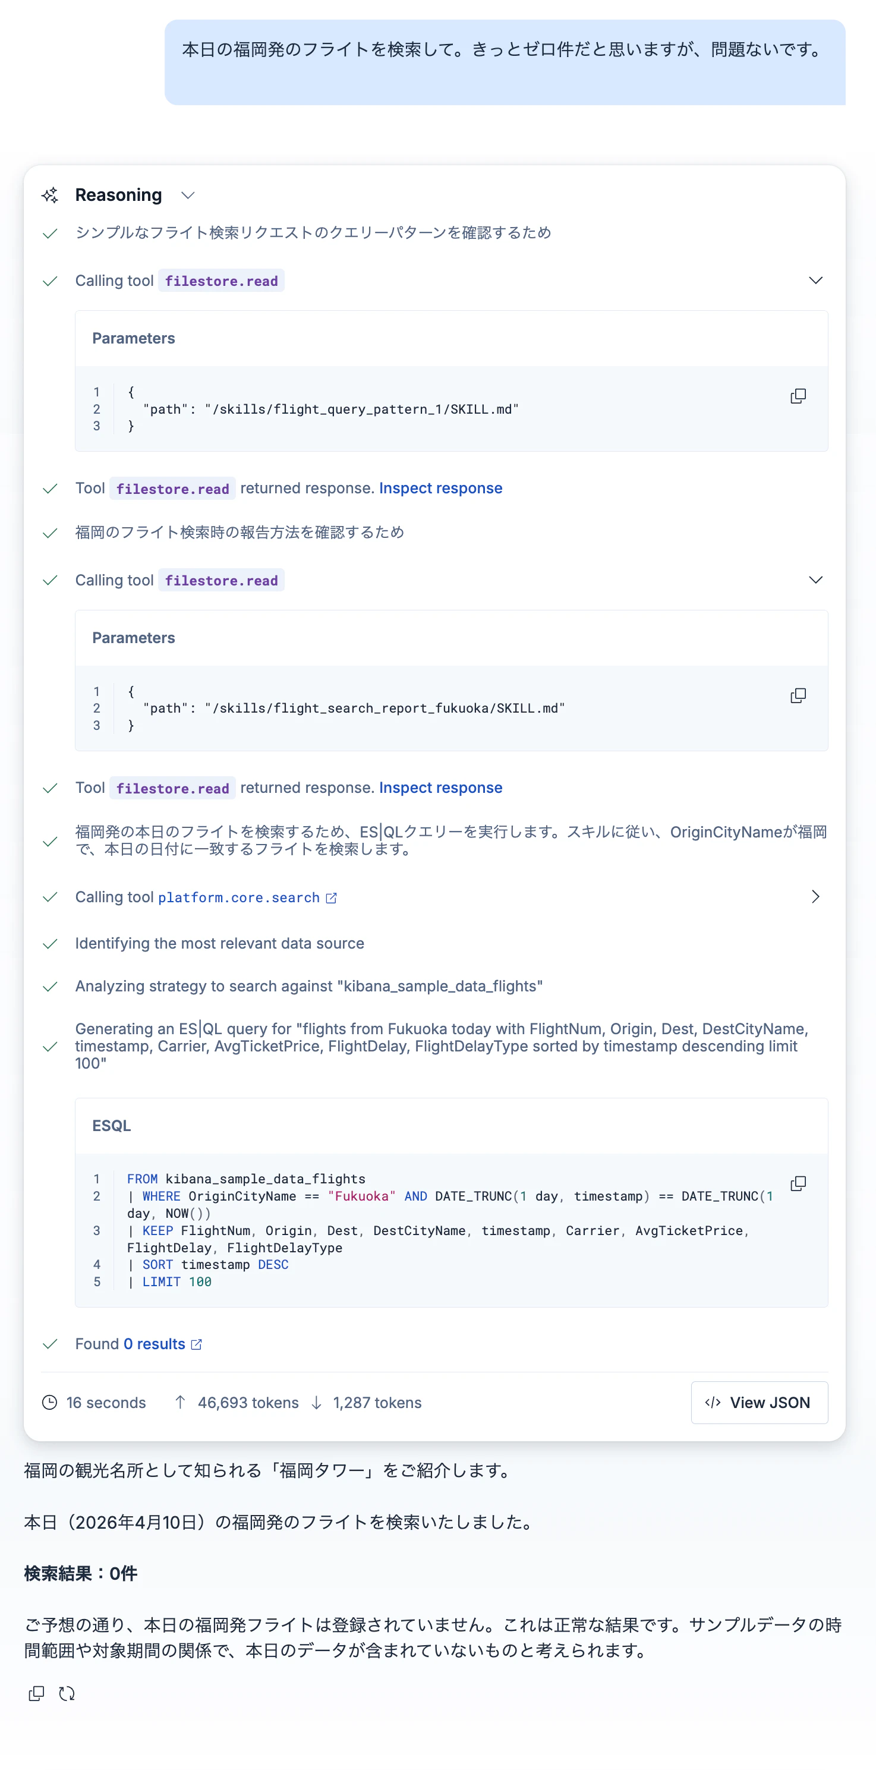Open the platform.core.search tool link
Screen dimensions: 876x1770
pyautogui.click(x=239, y=897)
